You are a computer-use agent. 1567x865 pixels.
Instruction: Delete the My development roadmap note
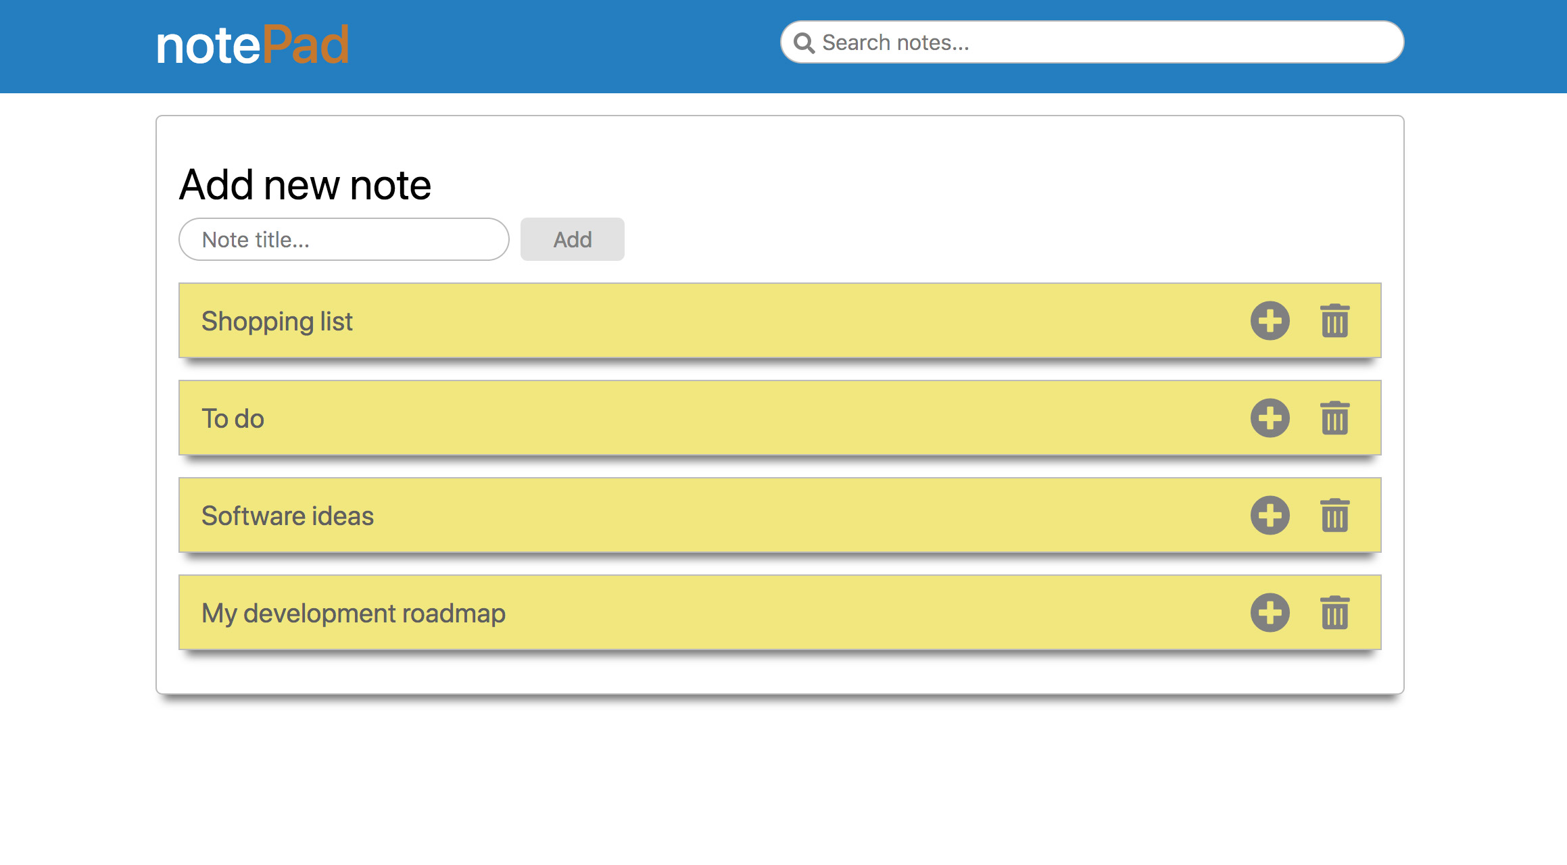tap(1334, 613)
